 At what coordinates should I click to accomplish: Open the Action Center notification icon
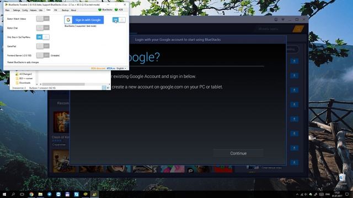point(347,194)
